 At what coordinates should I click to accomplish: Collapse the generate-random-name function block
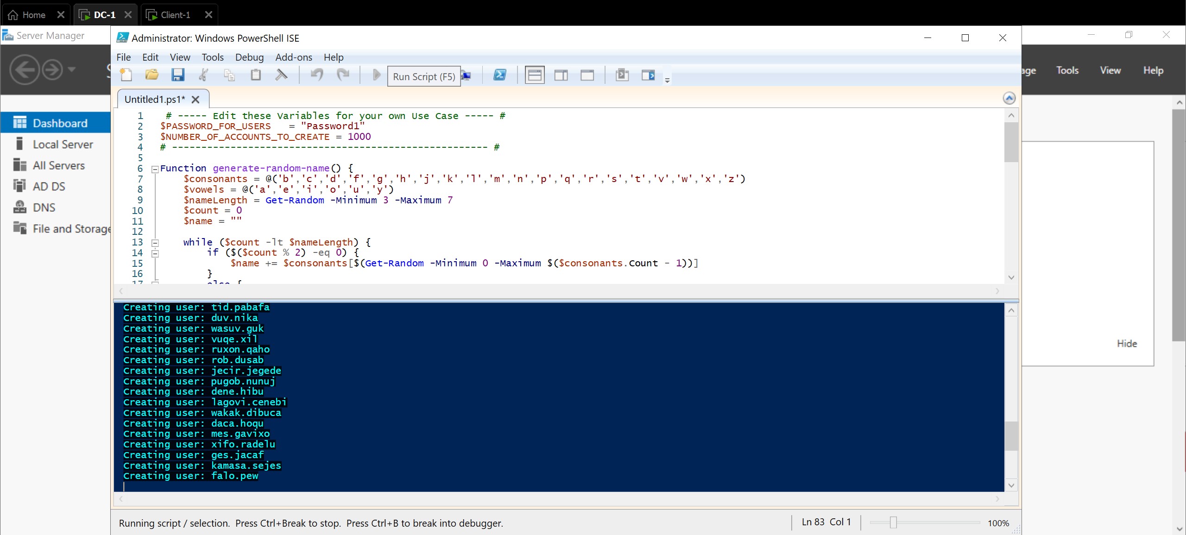(x=155, y=169)
